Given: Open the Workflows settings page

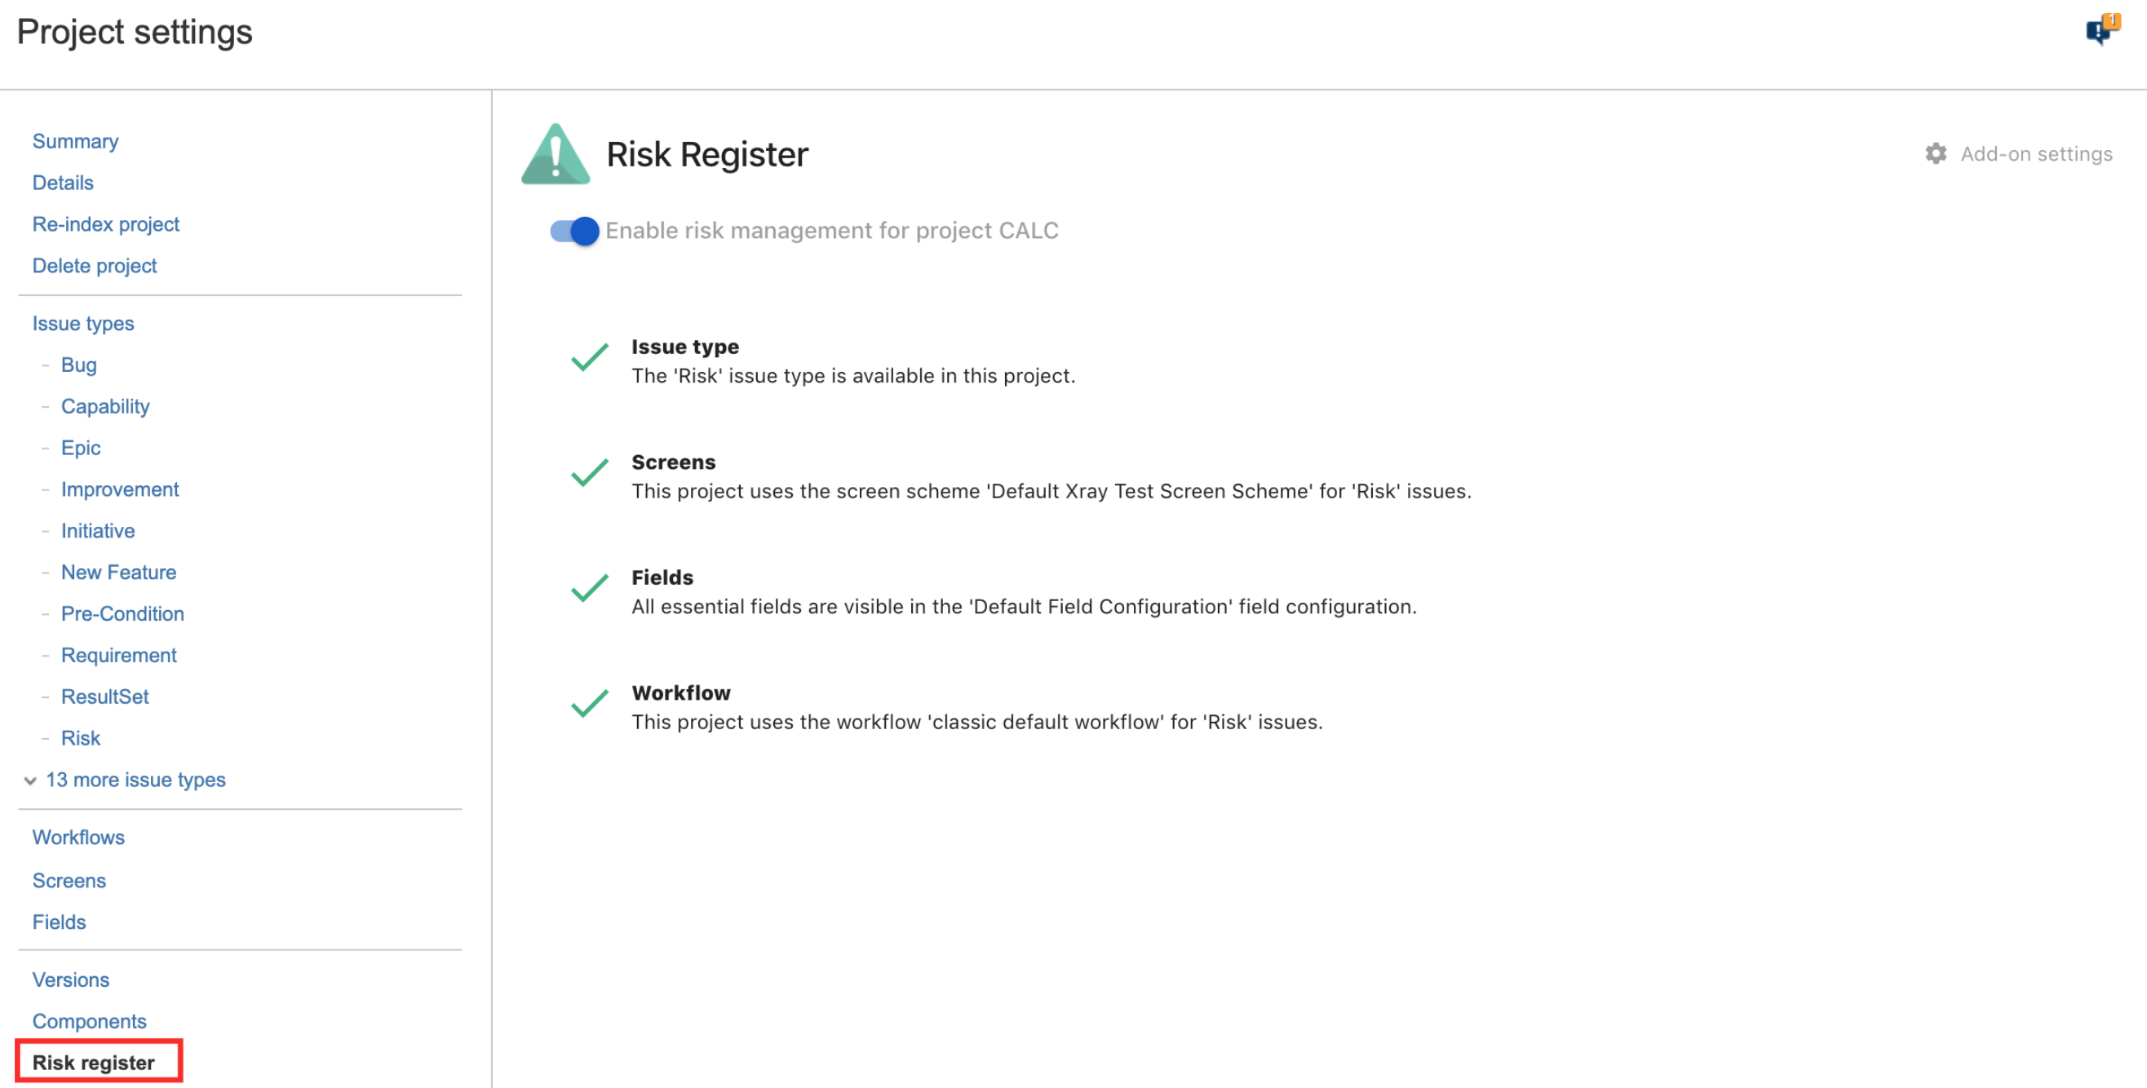Looking at the screenshot, I should tap(78, 838).
